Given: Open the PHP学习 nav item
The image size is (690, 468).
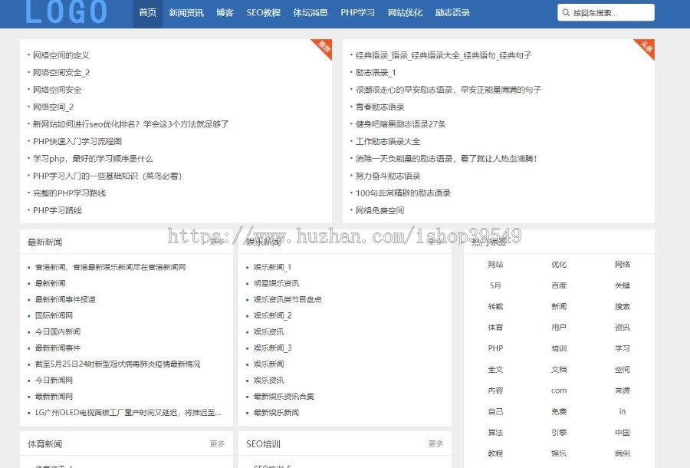Looking at the screenshot, I should (x=358, y=13).
